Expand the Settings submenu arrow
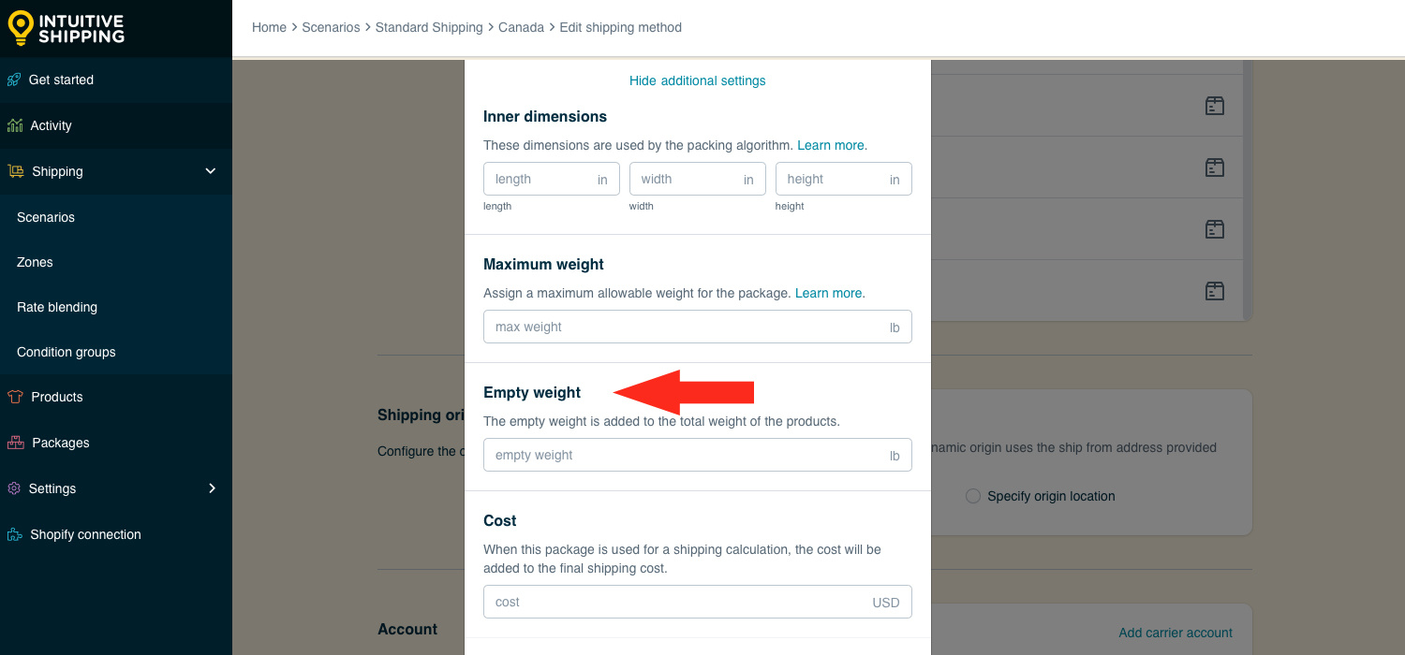 tap(212, 488)
